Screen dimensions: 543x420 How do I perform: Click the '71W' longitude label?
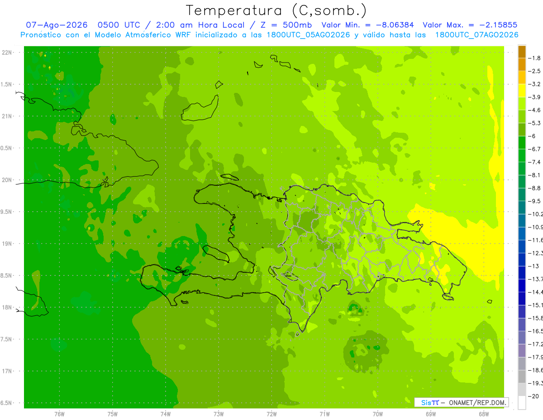pos(324,414)
